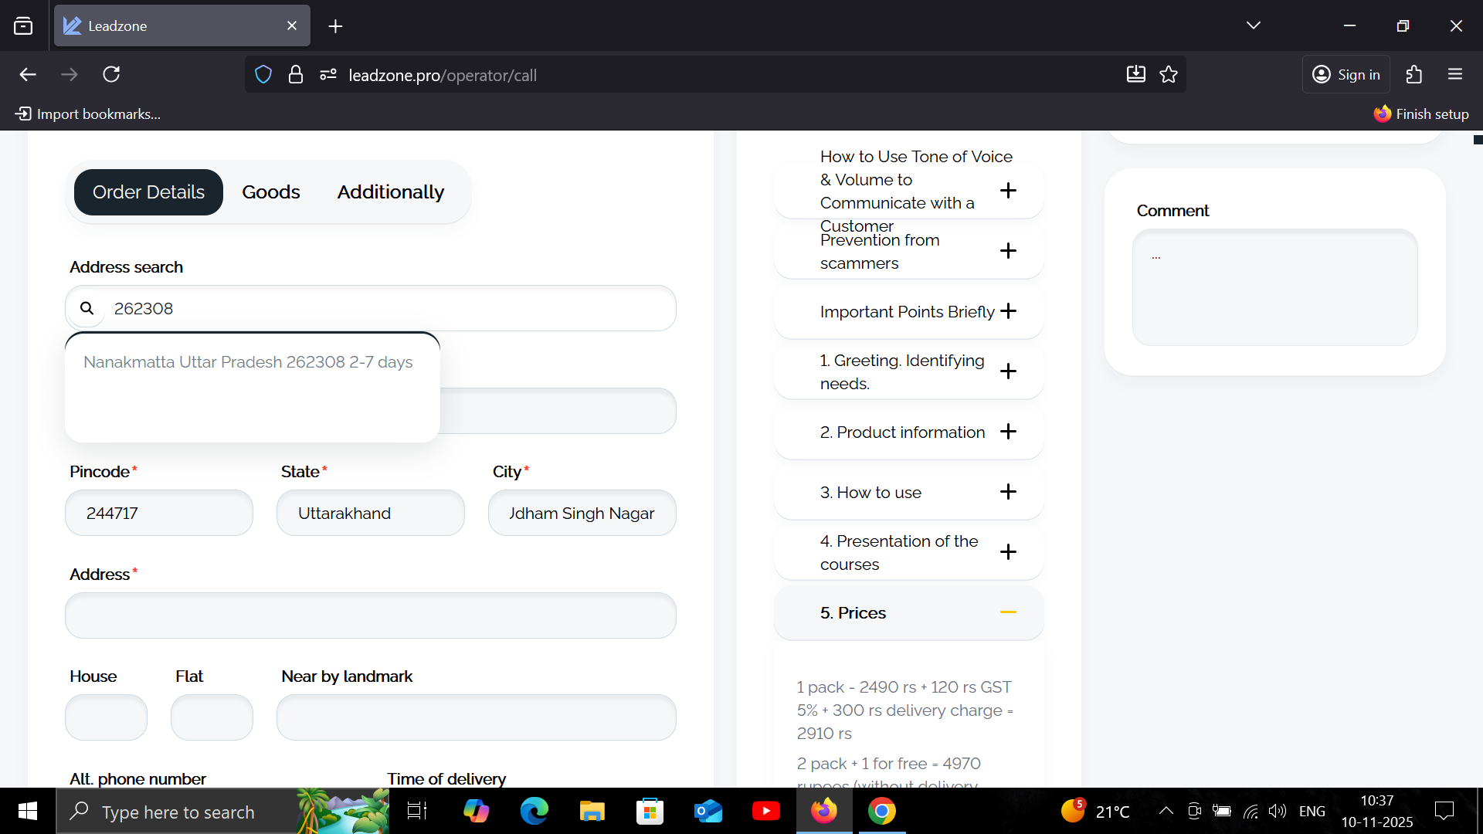This screenshot has width=1483, height=834.
Task: Open the list all tabs dropdown
Action: tap(1253, 25)
